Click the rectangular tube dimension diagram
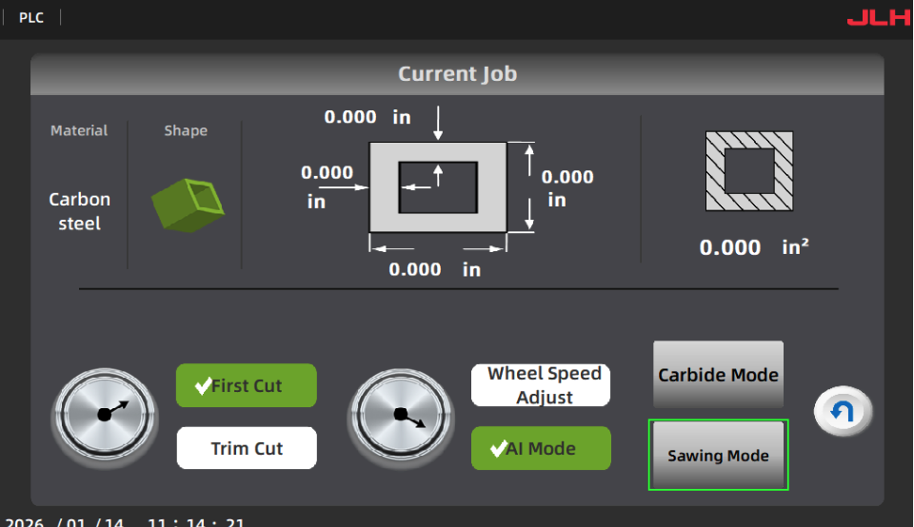 pyautogui.click(x=438, y=186)
